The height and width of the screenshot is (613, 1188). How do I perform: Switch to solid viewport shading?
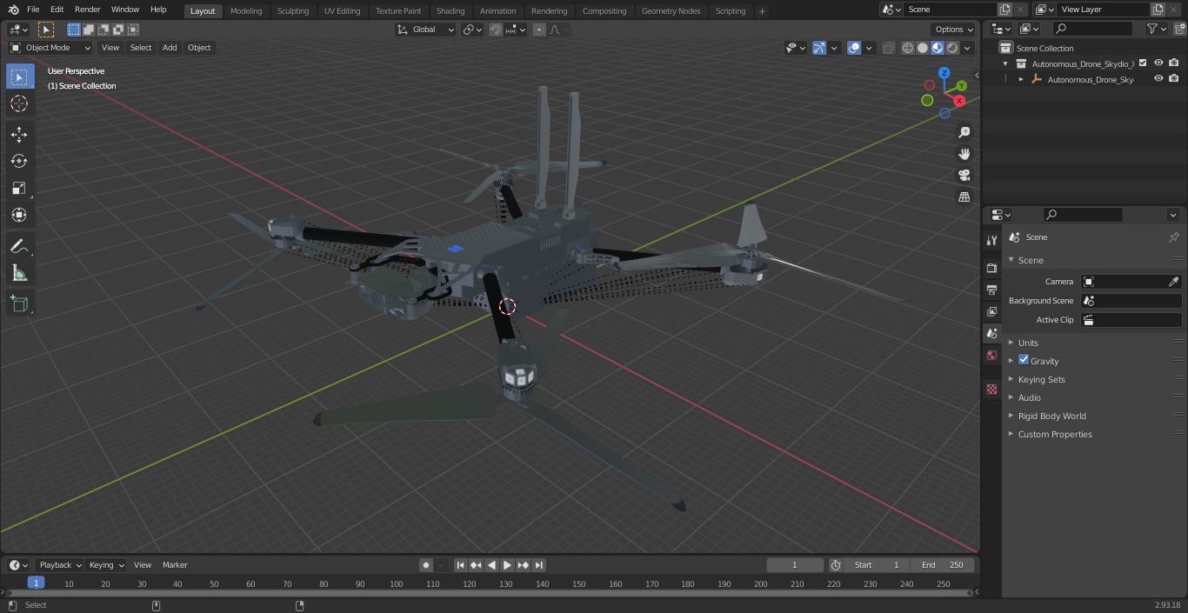(923, 48)
